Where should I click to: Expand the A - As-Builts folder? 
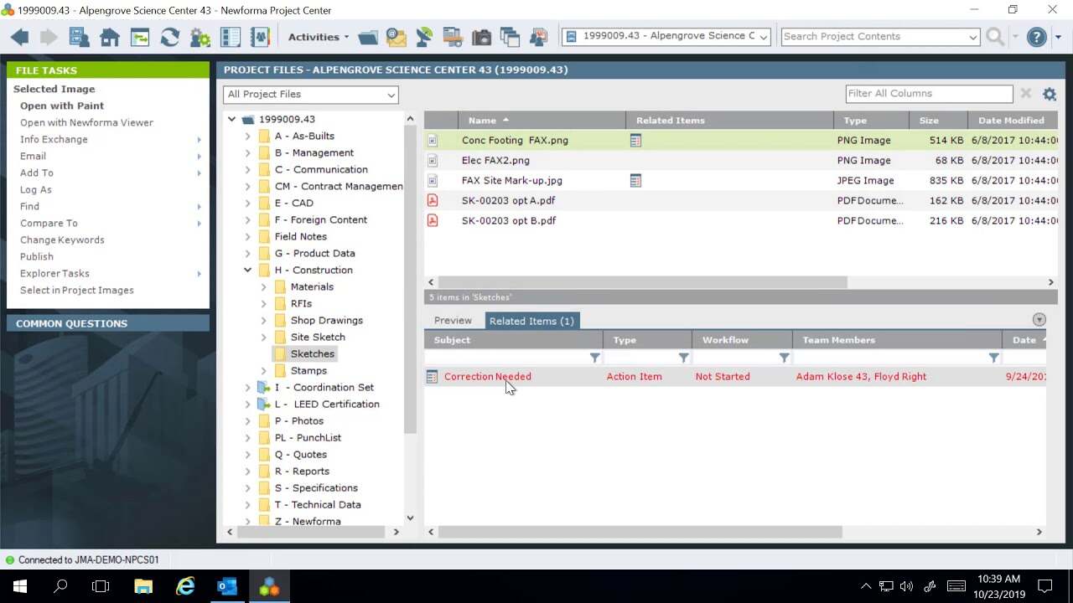coord(247,136)
